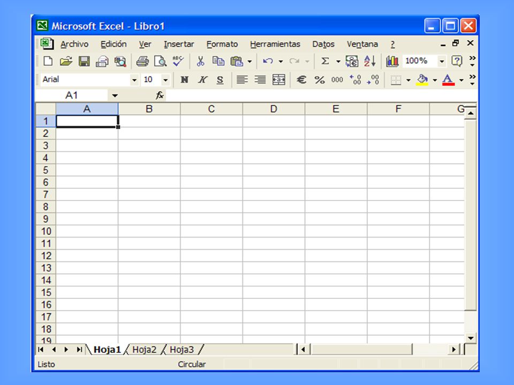514x385 pixels.
Task: Cut selection with the scissors icon
Action: (x=200, y=61)
